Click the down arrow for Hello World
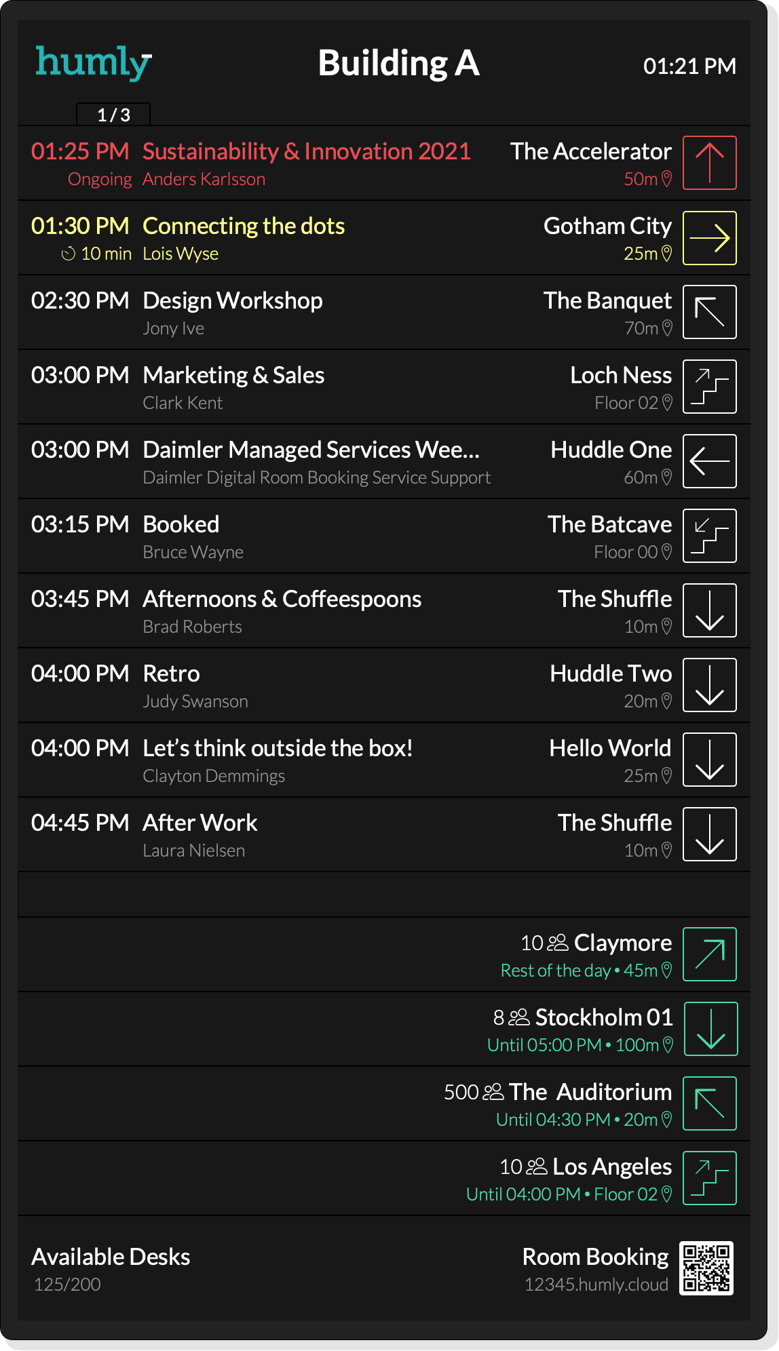This screenshot has height=1351, width=779. [x=709, y=760]
